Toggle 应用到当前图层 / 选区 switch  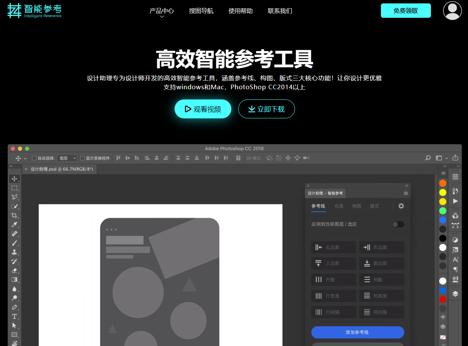coord(398,224)
